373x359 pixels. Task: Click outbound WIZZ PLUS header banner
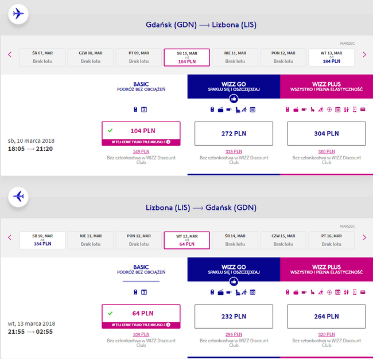click(327, 87)
